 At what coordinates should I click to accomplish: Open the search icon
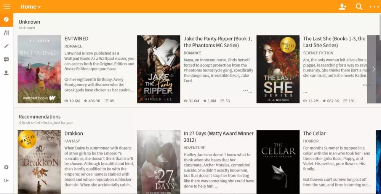359,6
